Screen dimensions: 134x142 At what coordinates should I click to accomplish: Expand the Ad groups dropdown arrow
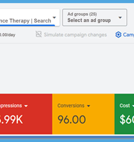click(x=120, y=17)
